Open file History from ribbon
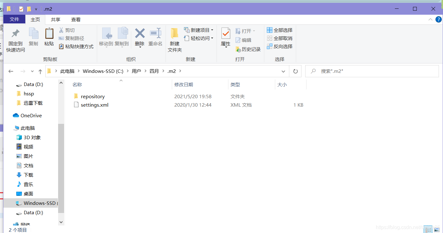 click(x=248, y=49)
